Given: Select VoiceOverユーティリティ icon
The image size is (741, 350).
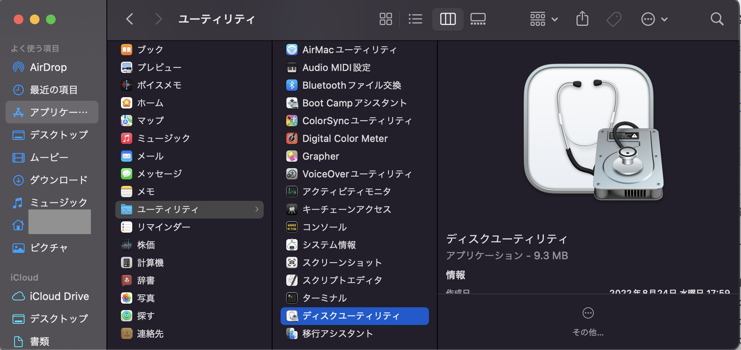Looking at the screenshot, I should coord(292,174).
